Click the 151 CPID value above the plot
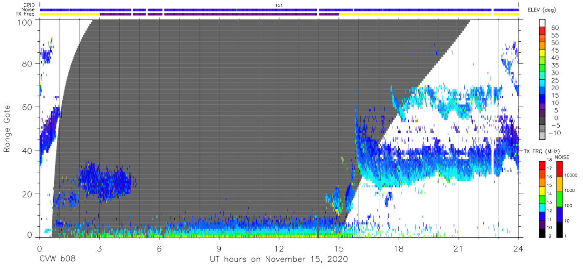This screenshot has width=583, height=269. point(279,5)
